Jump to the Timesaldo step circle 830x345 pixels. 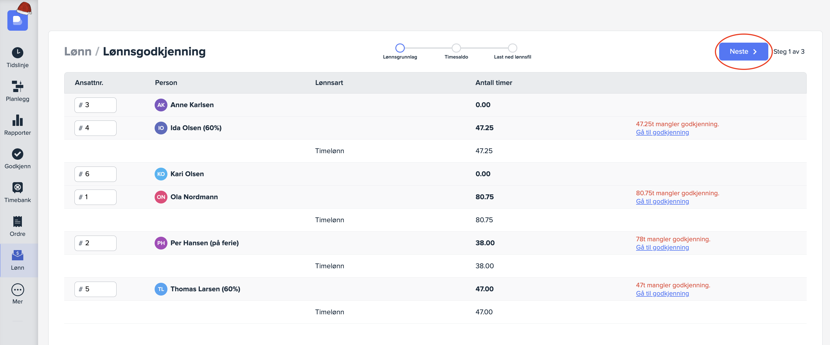point(456,48)
